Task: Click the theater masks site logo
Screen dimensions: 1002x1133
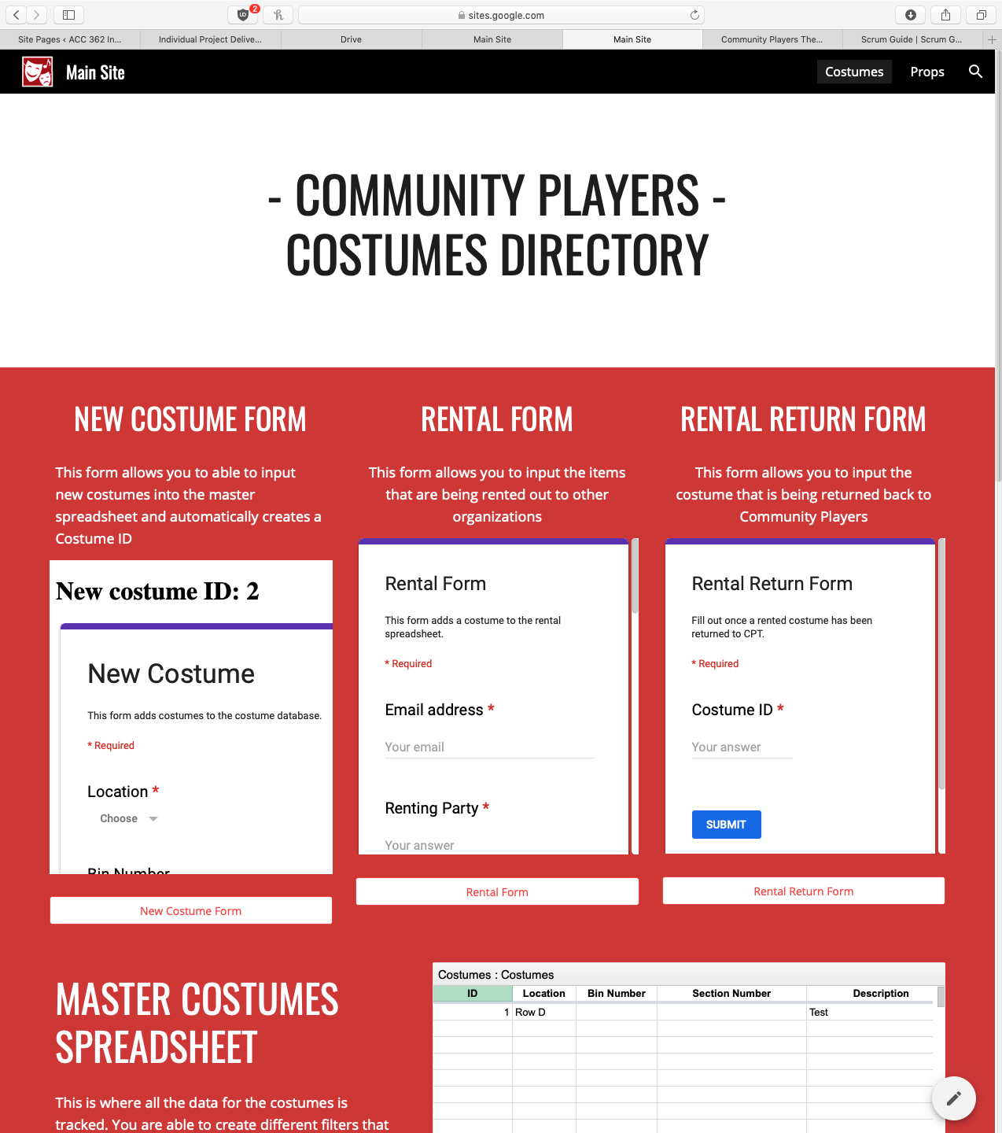Action: (x=37, y=72)
